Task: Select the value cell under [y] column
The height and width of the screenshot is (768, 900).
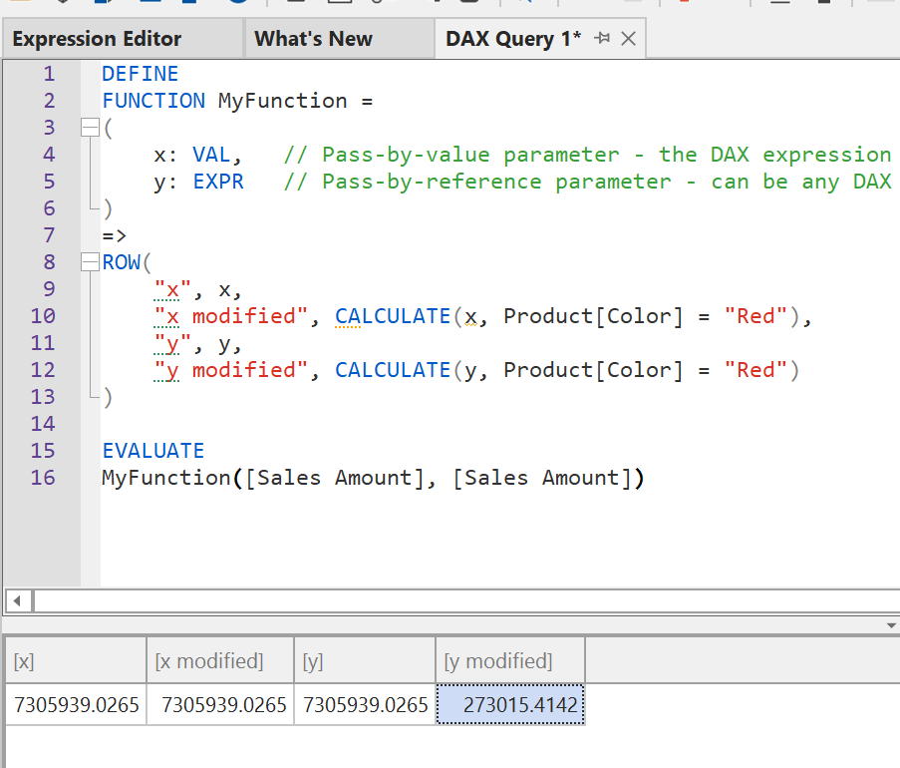Action: pyautogui.click(x=365, y=705)
